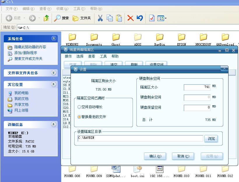Edit the 隔离区大小 field showing 741

click(197, 87)
